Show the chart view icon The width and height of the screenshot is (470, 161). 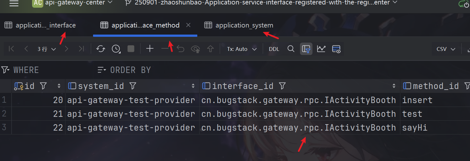(x=321, y=49)
